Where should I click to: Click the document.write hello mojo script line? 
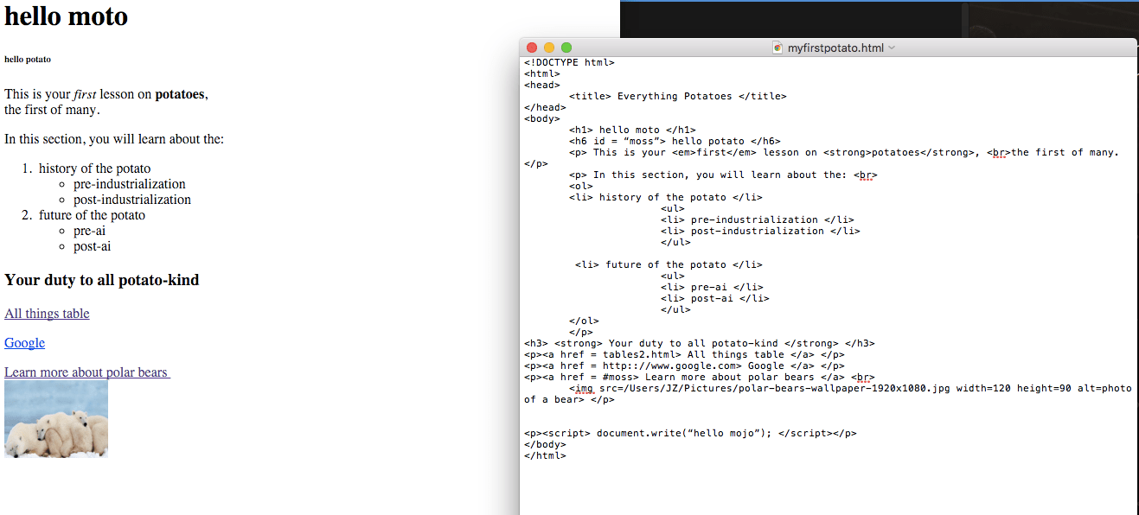[x=690, y=433]
